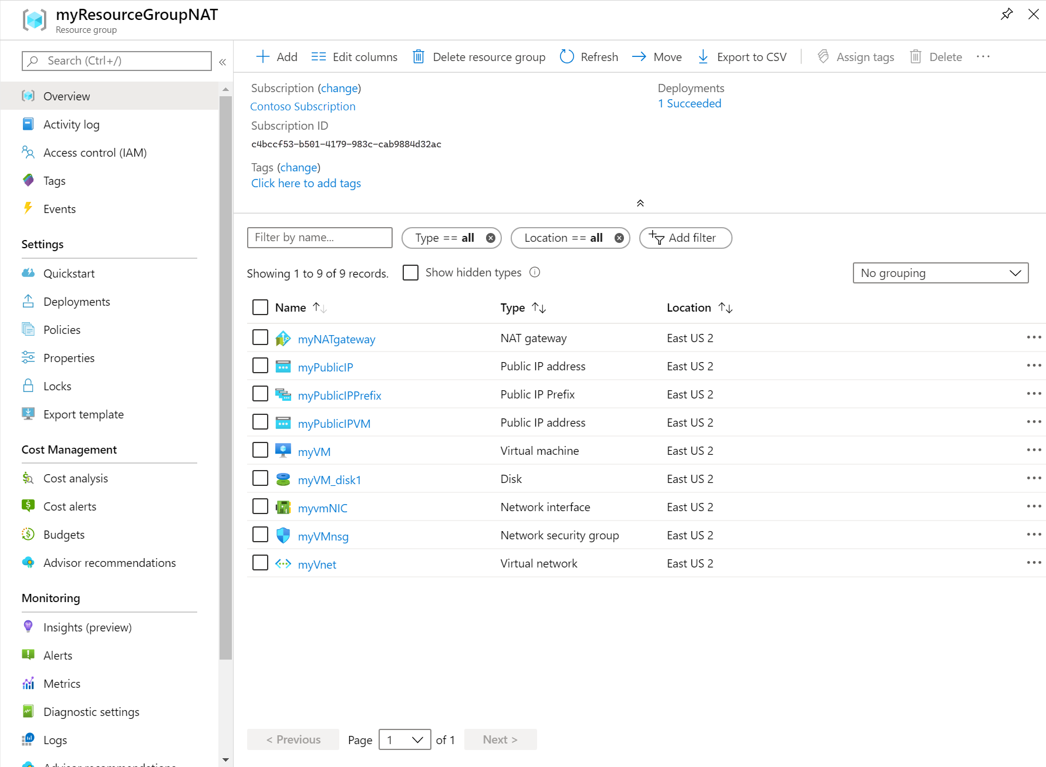Click the Refresh icon in the toolbar

[x=566, y=57]
